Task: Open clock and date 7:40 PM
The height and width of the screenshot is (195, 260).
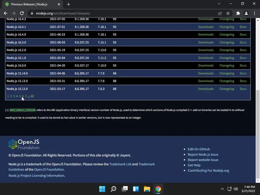Action: pos(248,189)
